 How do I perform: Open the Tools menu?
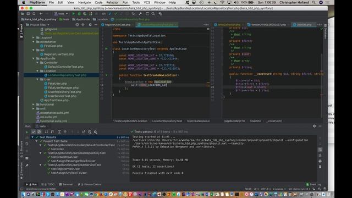[136, 2]
